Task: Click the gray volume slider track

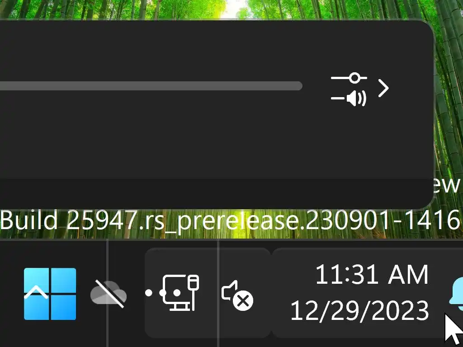Action: click(x=151, y=86)
